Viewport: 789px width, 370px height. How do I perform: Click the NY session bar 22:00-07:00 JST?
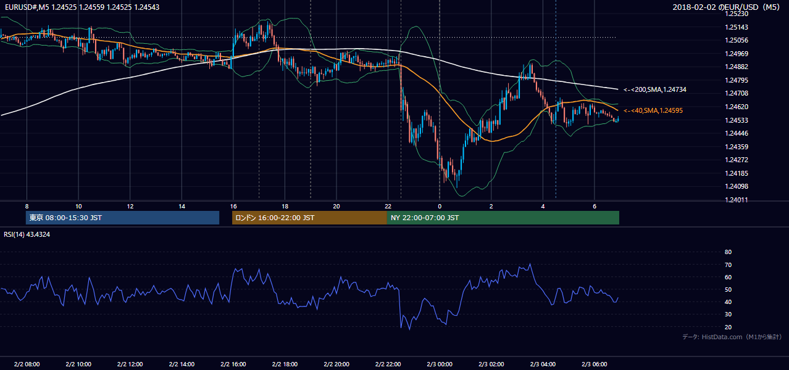tap(503, 218)
